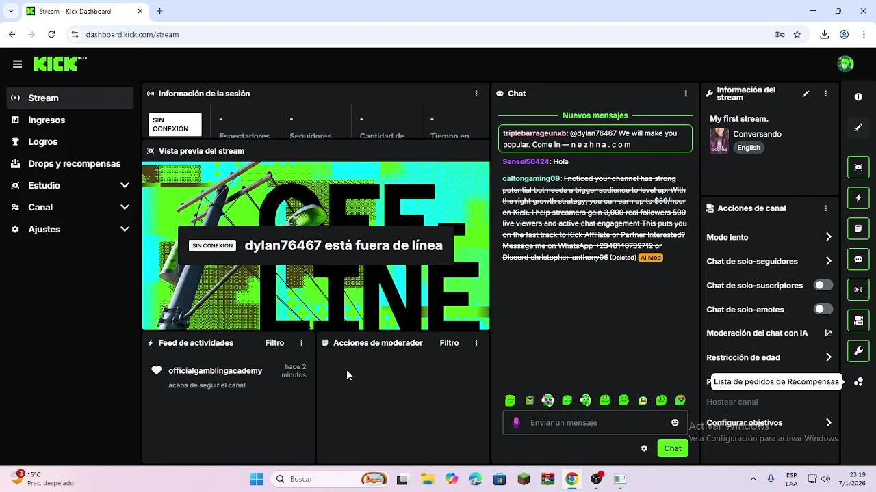Click the caltongaming09 username in chat

click(x=531, y=178)
